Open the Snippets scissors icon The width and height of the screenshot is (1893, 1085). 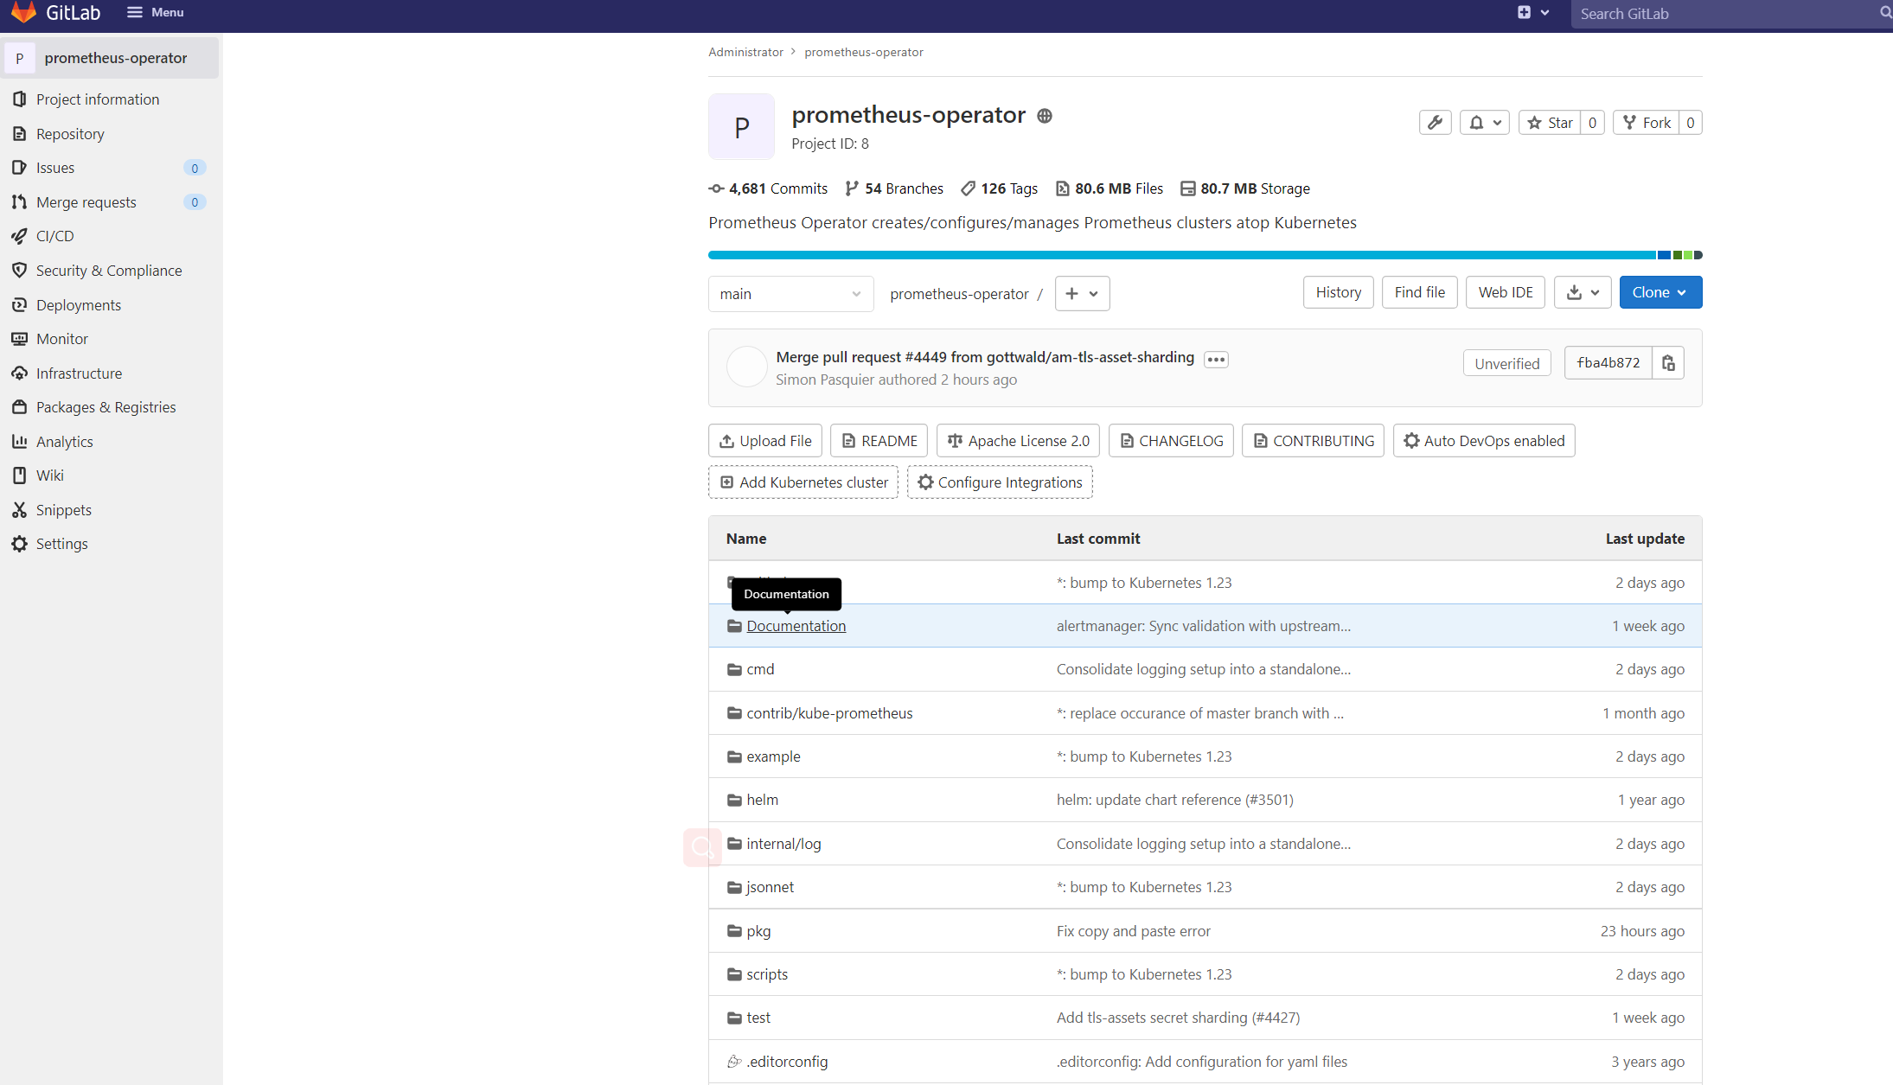pos(19,510)
